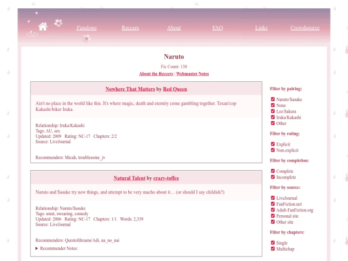Visit author crazy-toffee's page
The height and width of the screenshot is (261, 348).
166,179
